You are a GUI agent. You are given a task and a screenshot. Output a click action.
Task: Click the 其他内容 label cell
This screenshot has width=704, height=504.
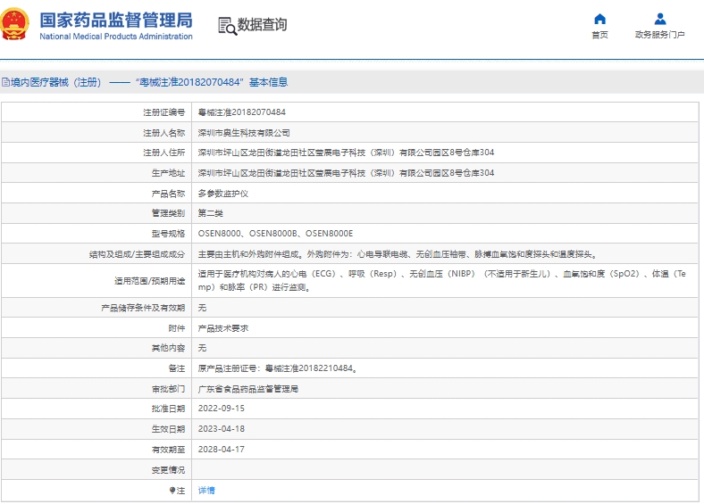click(96, 348)
